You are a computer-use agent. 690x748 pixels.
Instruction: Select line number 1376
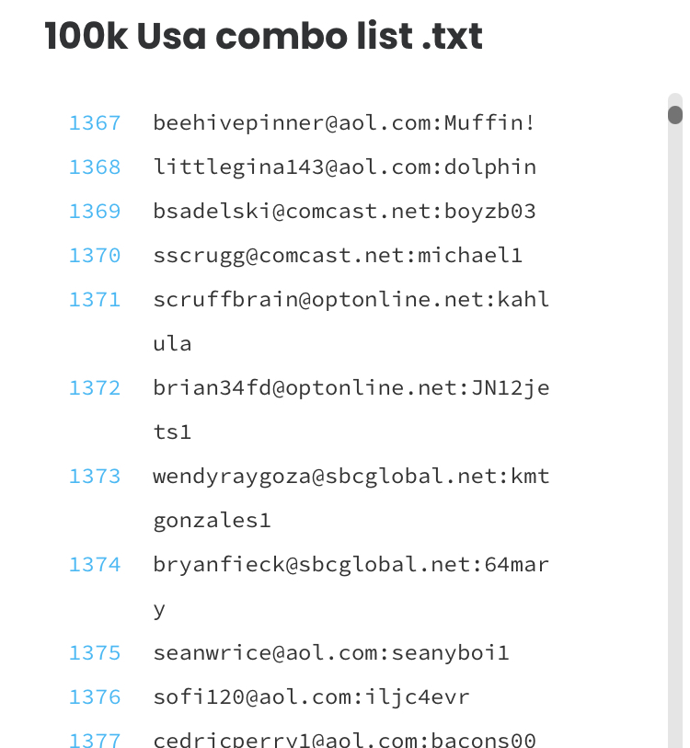pos(95,697)
